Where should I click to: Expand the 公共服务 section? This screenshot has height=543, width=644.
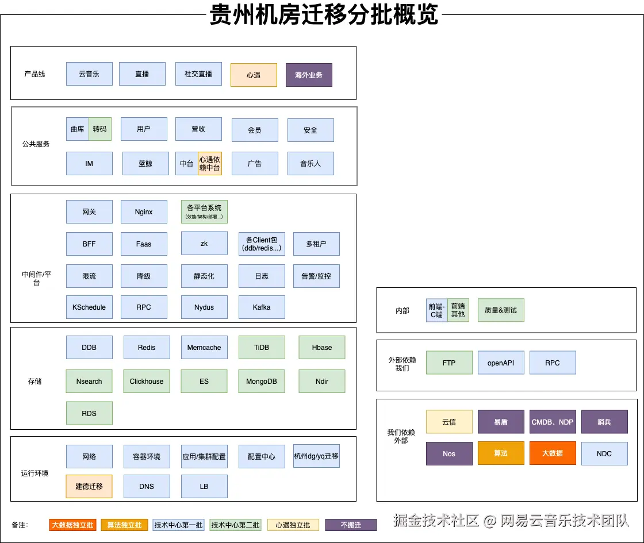coord(34,144)
